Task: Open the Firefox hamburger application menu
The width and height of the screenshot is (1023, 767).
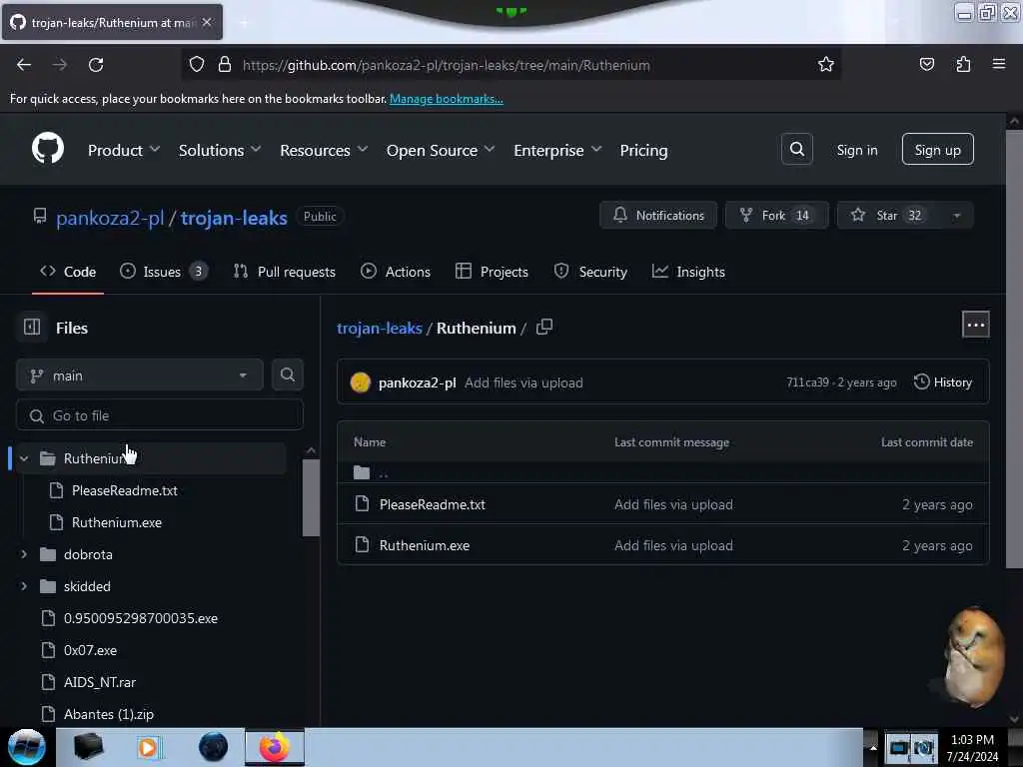Action: (999, 64)
